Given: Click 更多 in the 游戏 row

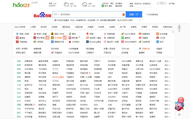Looking at the screenshot, I should point(167,69).
